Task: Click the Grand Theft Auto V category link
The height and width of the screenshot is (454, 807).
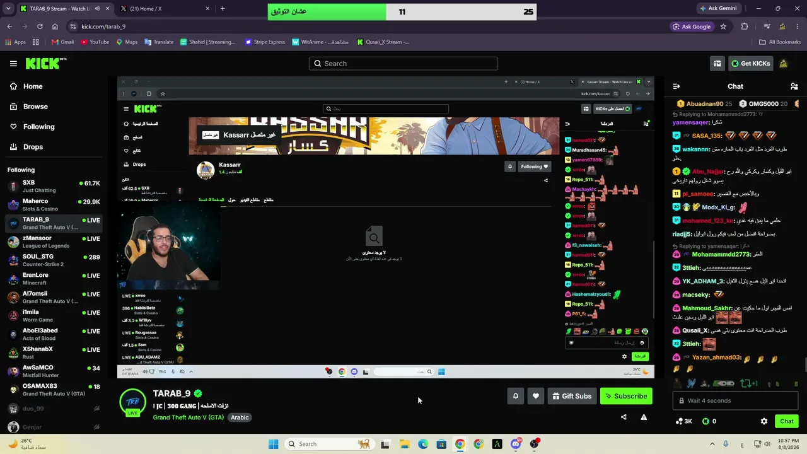Action: 188,417
